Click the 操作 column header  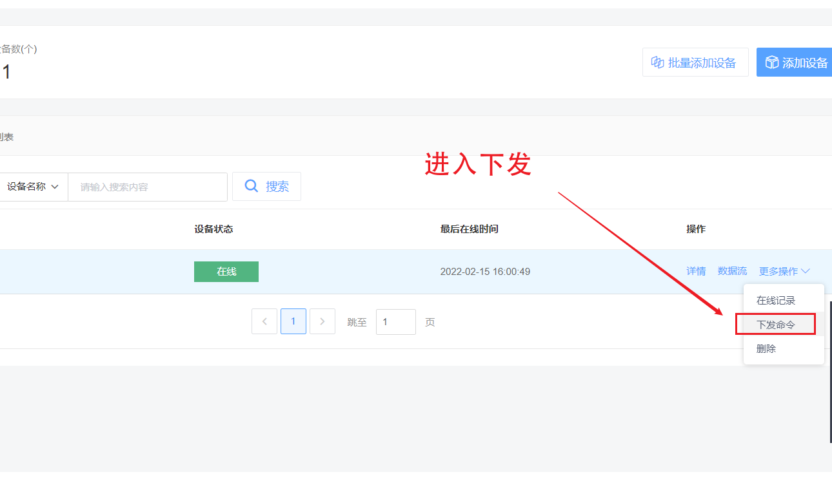(696, 229)
